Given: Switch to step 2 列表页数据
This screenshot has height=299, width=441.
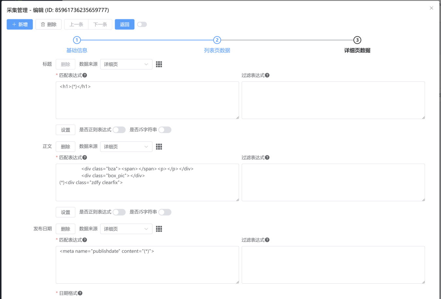Looking at the screenshot, I should 217,40.
